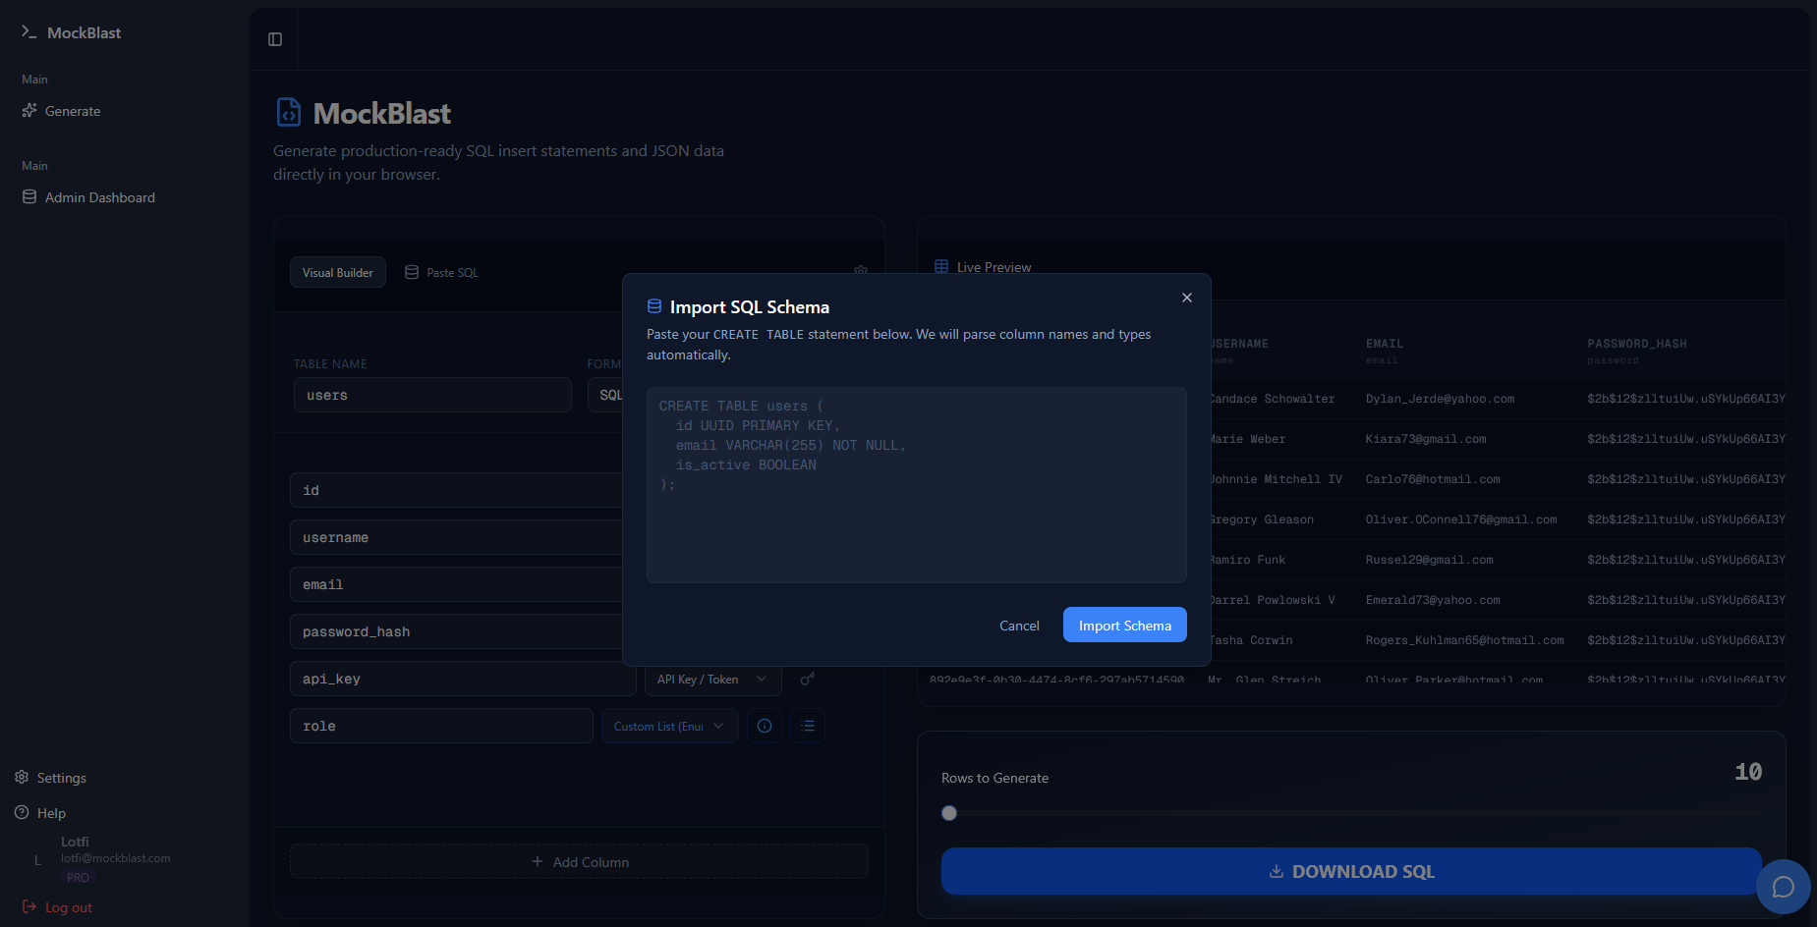1817x927 pixels.
Task: Click the database icon beside Import SQL Schema
Action: (654, 306)
